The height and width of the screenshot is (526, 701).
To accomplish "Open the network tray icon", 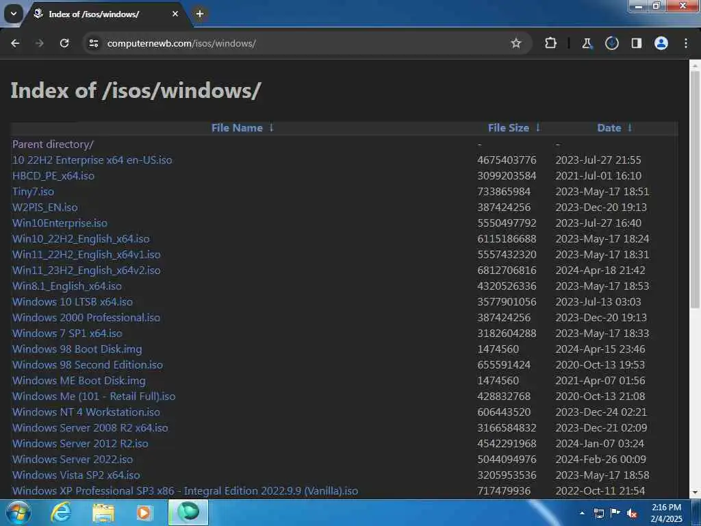I will (x=598, y=513).
